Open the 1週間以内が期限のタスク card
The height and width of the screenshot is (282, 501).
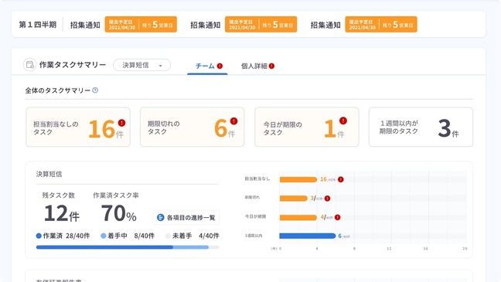[x=421, y=127]
